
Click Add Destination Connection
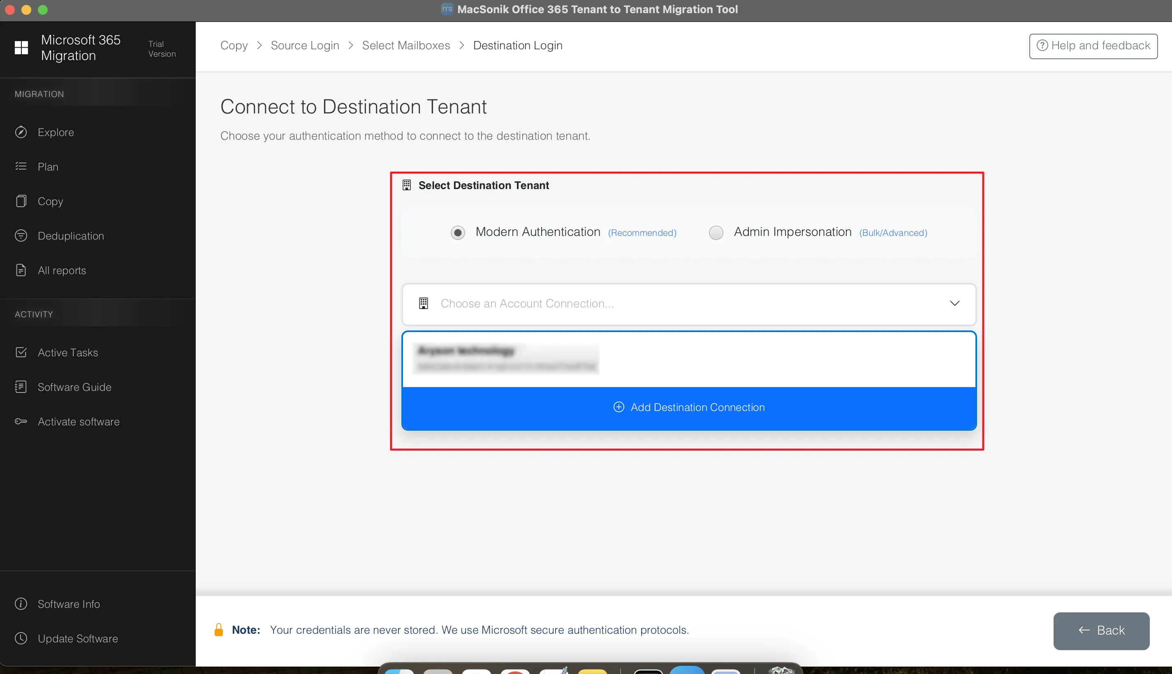(689, 407)
